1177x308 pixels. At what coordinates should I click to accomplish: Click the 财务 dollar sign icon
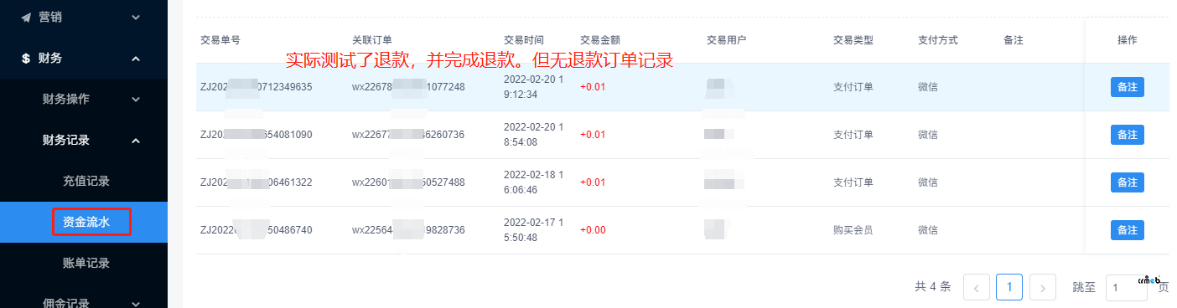coord(26,59)
